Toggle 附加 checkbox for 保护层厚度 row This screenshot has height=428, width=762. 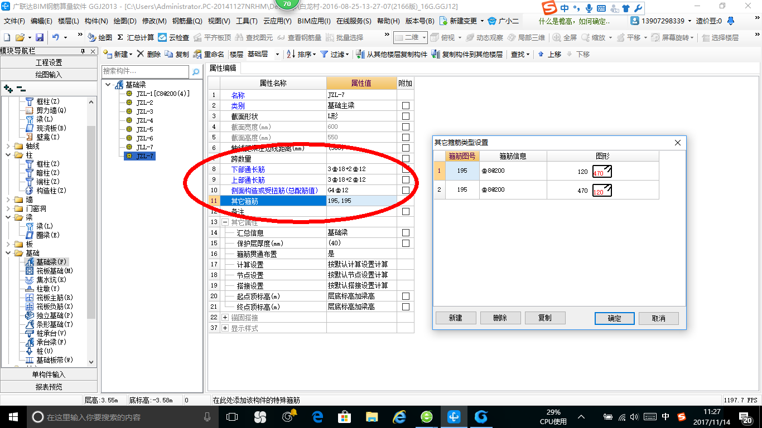(406, 243)
